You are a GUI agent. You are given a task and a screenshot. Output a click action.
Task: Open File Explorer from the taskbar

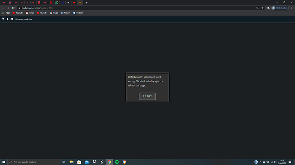coord(72,162)
